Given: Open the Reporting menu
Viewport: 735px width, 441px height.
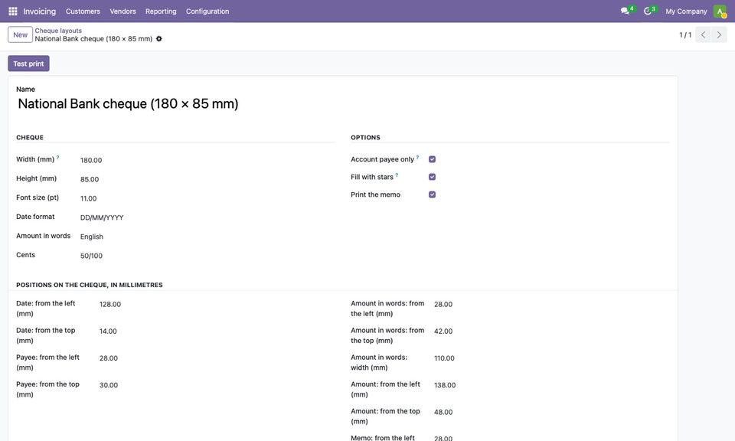Looking at the screenshot, I should (161, 11).
